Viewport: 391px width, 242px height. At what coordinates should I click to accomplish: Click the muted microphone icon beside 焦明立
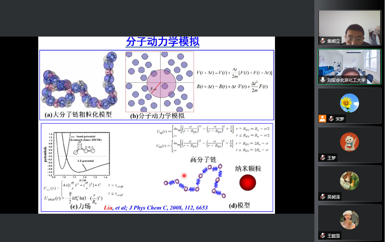323,41
